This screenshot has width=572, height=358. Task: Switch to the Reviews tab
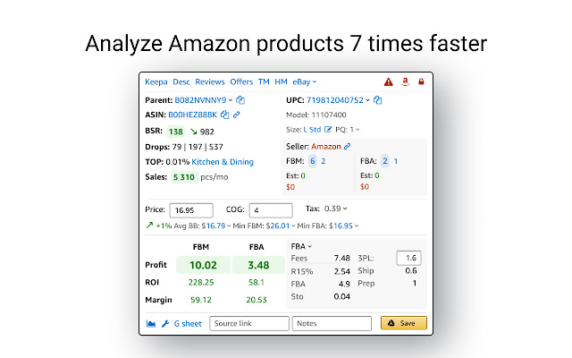pyautogui.click(x=210, y=82)
